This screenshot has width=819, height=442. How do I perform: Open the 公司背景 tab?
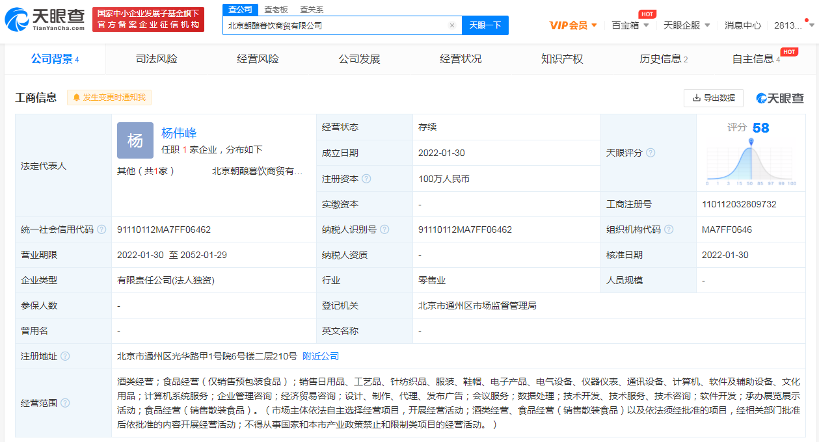point(55,59)
